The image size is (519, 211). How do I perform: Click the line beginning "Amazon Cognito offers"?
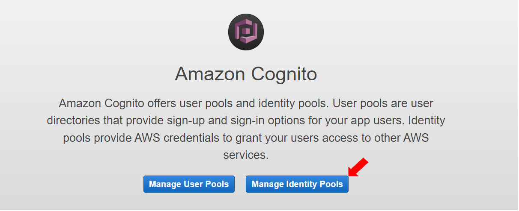(246, 103)
